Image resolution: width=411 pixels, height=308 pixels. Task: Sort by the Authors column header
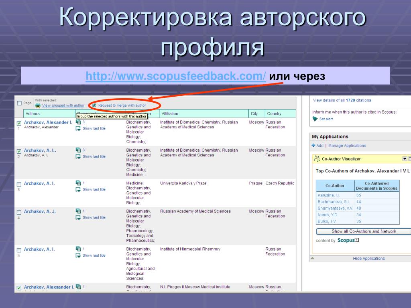click(49, 113)
